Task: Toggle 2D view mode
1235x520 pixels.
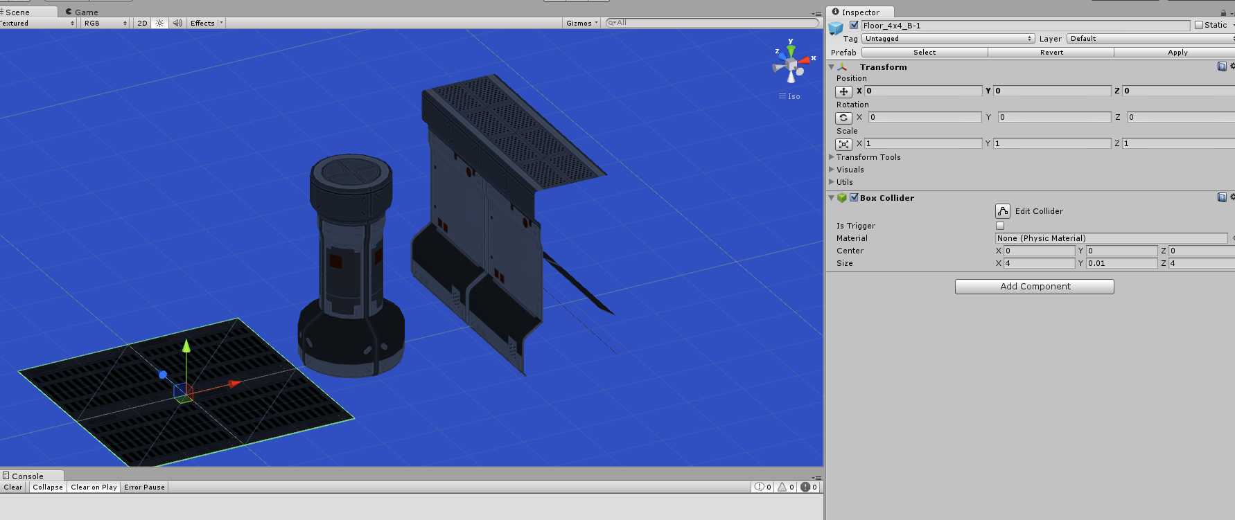Action: pyautogui.click(x=142, y=23)
